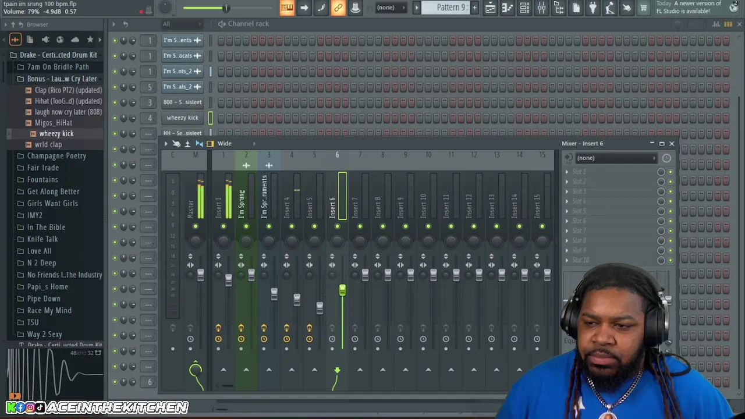Expand Slot 7 arrow in mixer

567,230
